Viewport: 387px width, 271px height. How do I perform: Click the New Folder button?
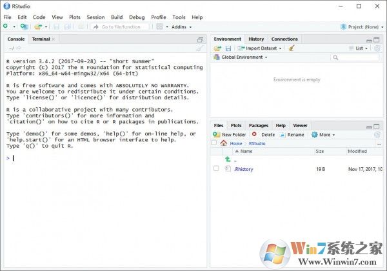coord(229,134)
